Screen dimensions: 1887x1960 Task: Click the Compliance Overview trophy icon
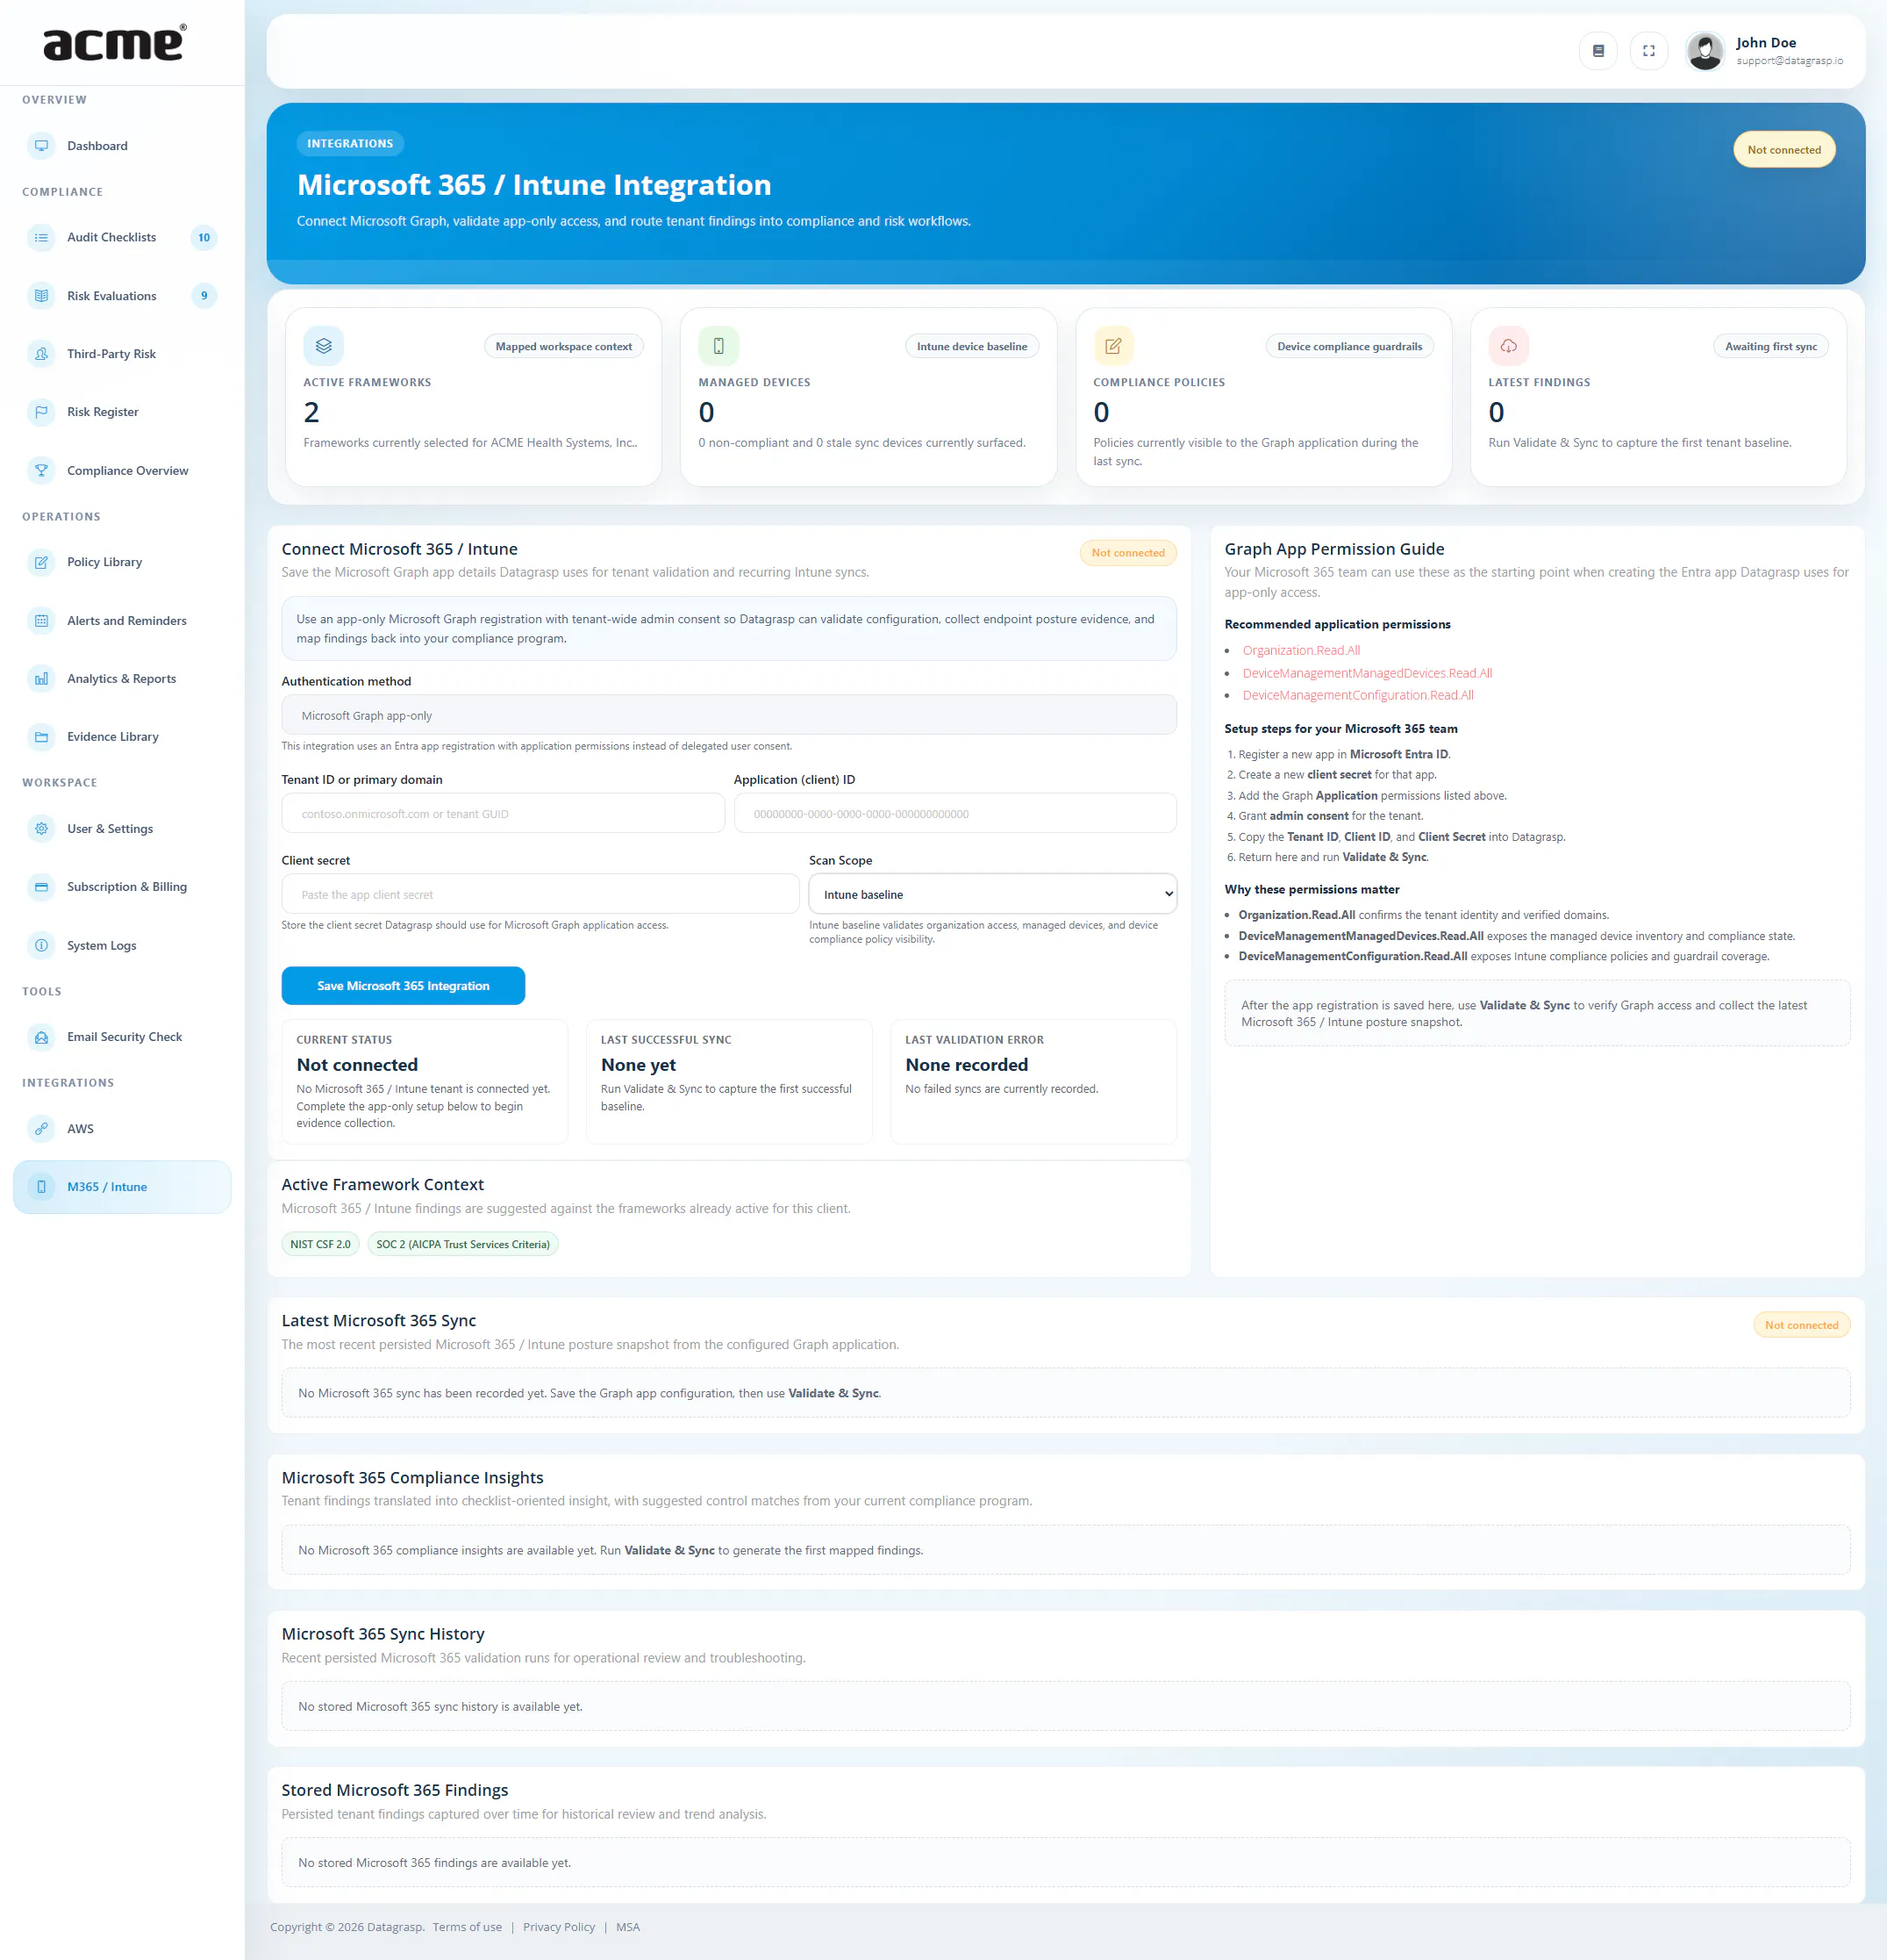41,471
